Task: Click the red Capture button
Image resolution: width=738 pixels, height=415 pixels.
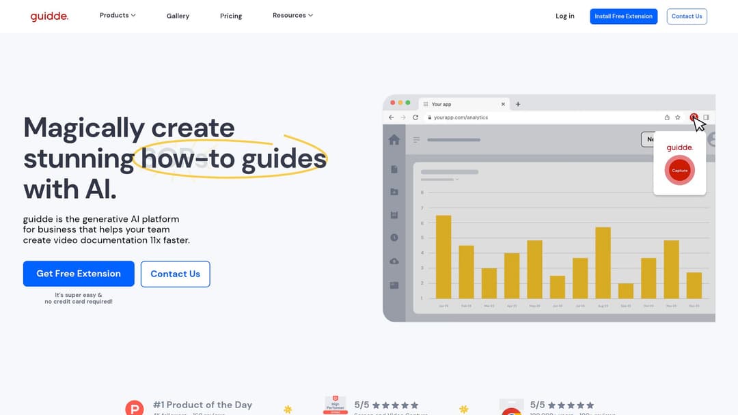Action: click(x=680, y=170)
